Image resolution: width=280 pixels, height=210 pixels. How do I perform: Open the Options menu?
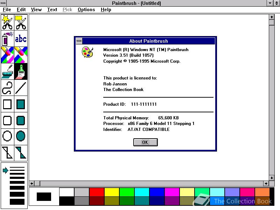[x=86, y=10]
